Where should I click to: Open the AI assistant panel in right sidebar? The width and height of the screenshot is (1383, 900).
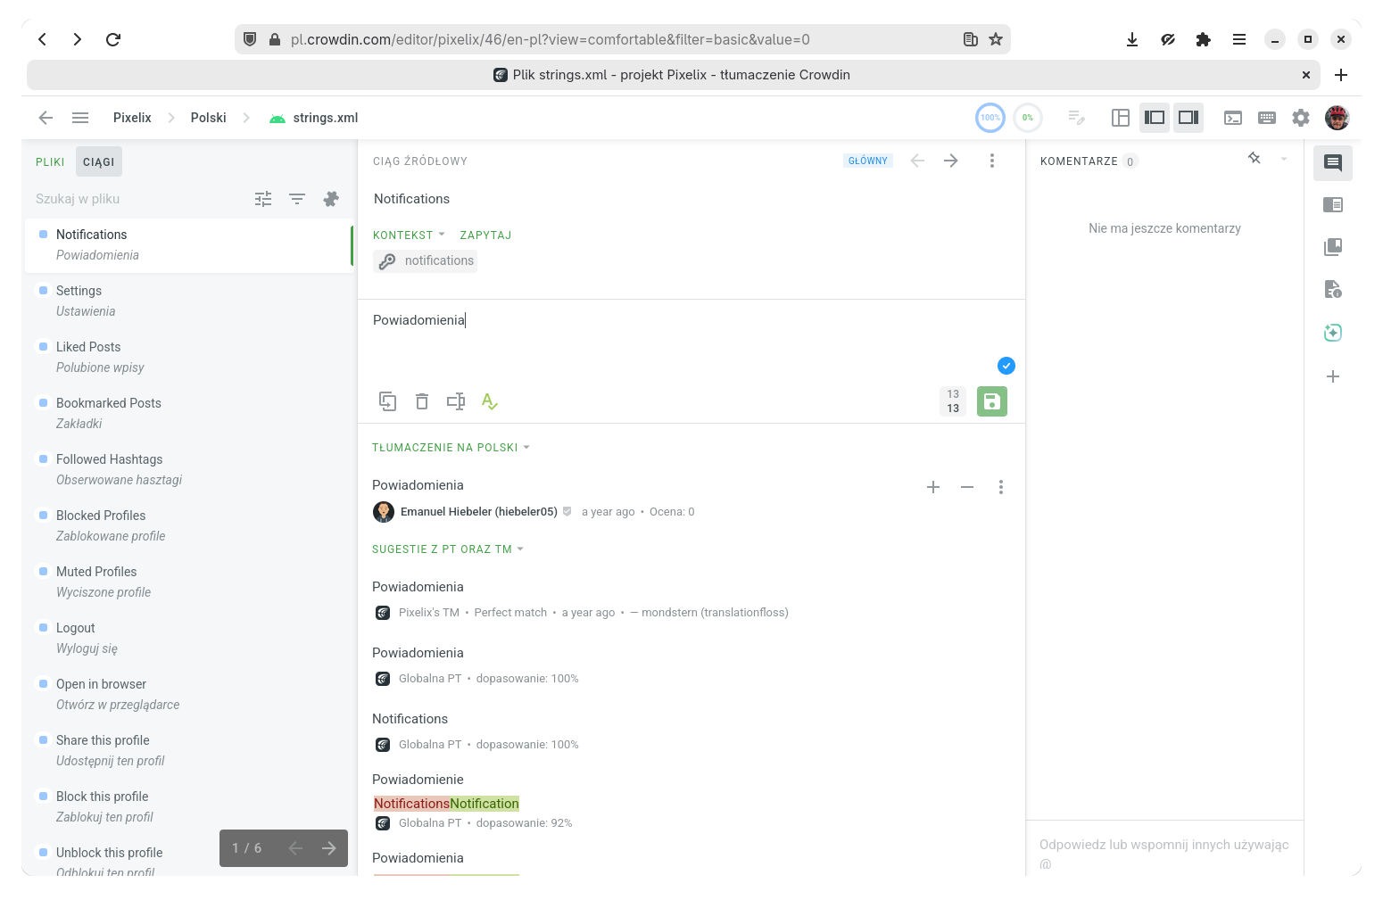[1332, 333]
